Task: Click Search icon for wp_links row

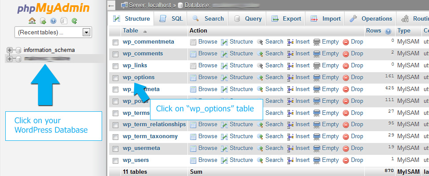Action: (x=260, y=66)
